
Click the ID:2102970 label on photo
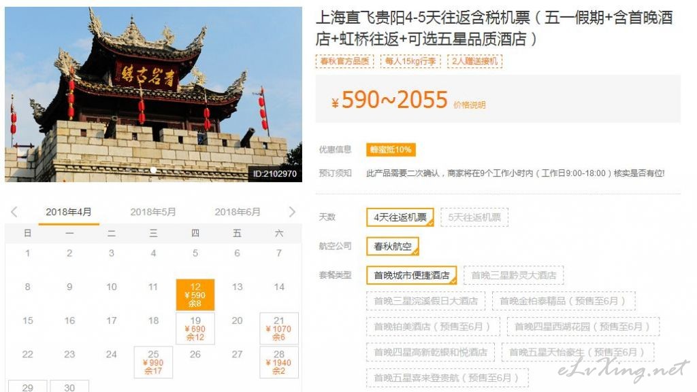pos(275,173)
